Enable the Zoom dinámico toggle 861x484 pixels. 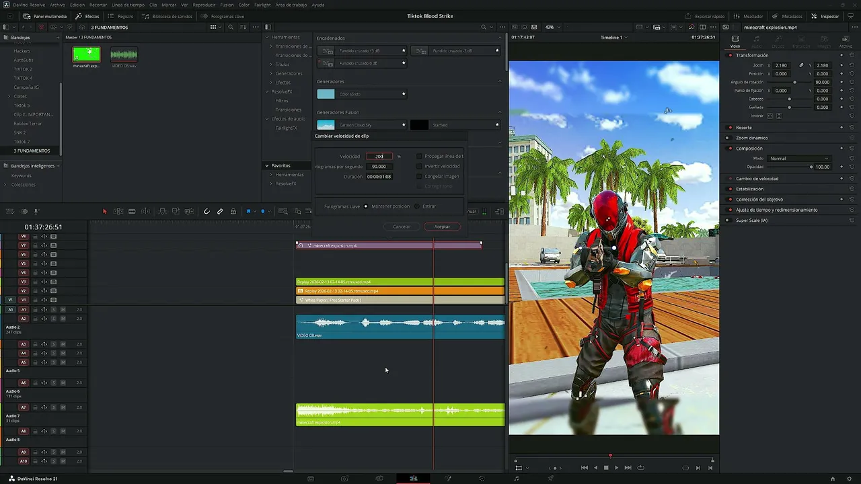(x=728, y=138)
